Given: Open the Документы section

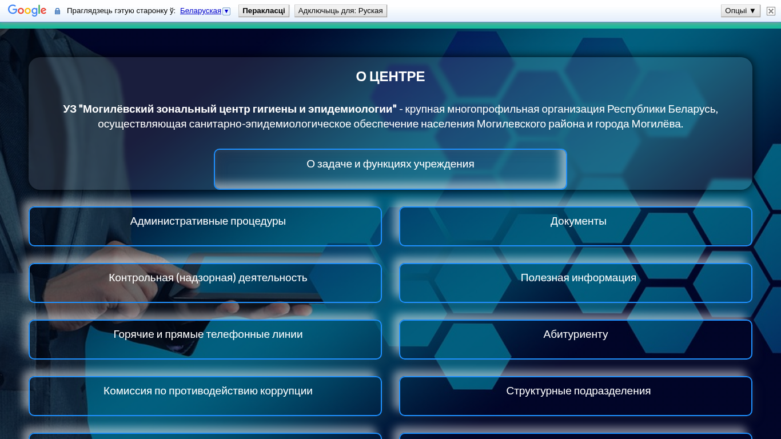Looking at the screenshot, I should click(x=576, y=226).
